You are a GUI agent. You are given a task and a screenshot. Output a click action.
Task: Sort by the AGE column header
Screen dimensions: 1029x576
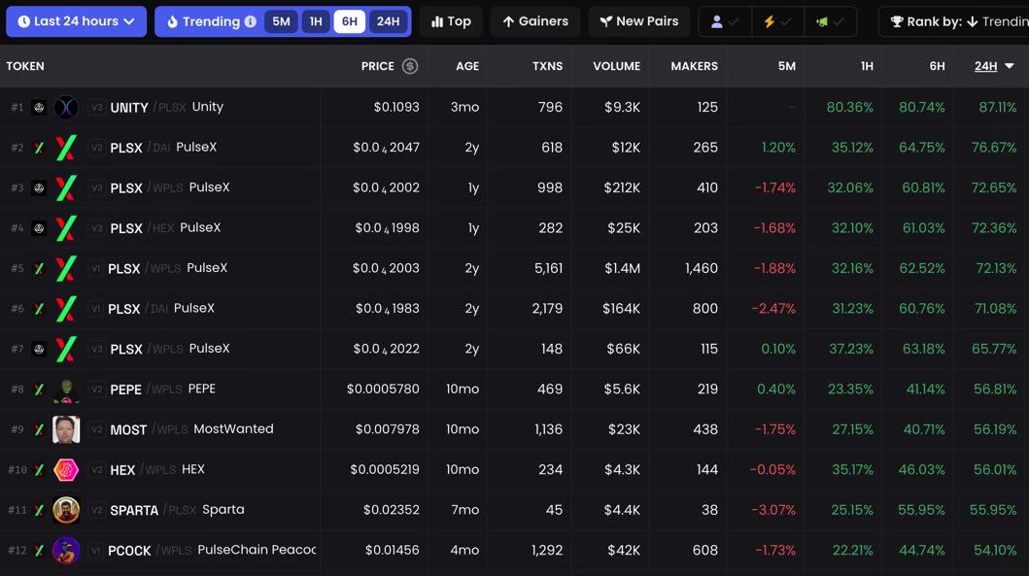coord(467,66)
